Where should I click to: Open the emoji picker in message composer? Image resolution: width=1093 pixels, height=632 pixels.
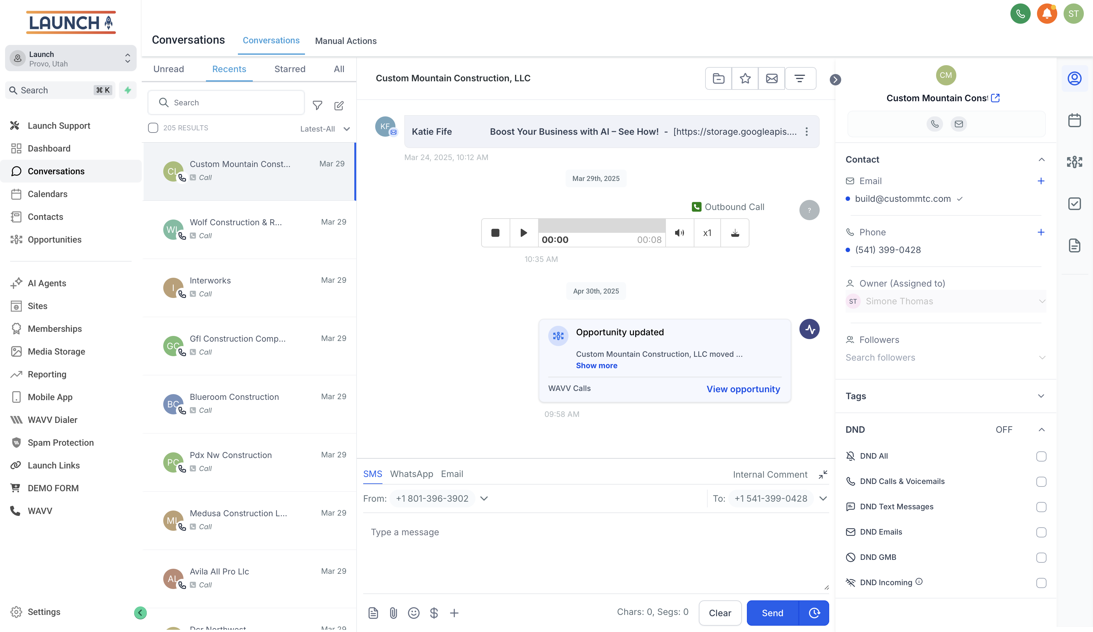[x=413, y=613]
